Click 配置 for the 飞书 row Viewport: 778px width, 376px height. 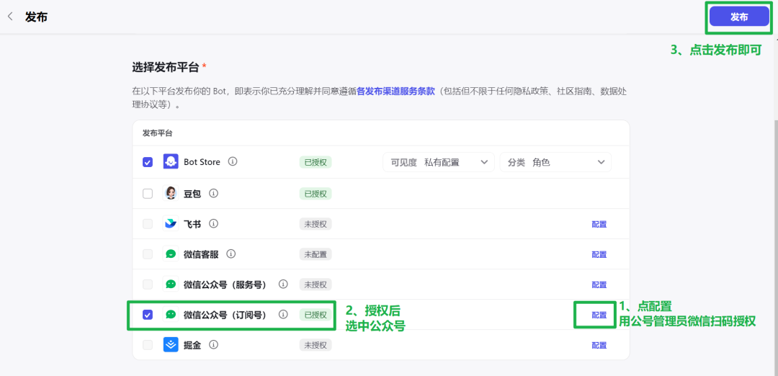point(599,224)
